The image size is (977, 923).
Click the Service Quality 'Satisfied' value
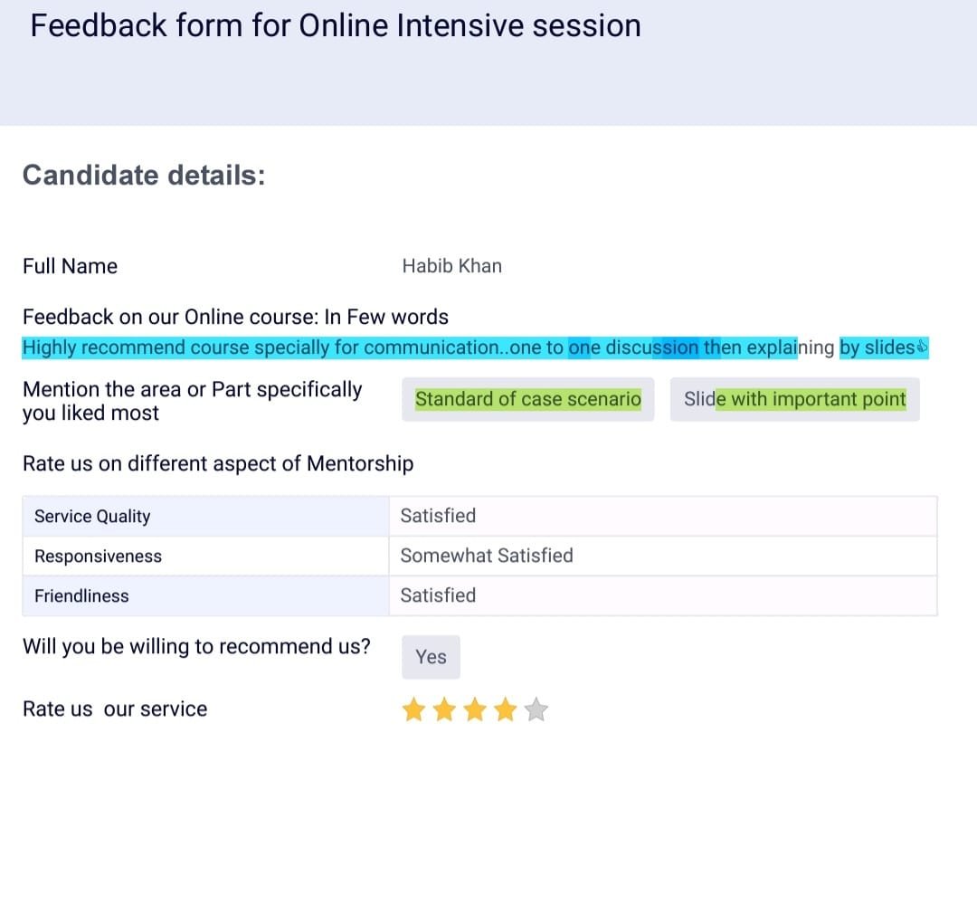point(438,516)
